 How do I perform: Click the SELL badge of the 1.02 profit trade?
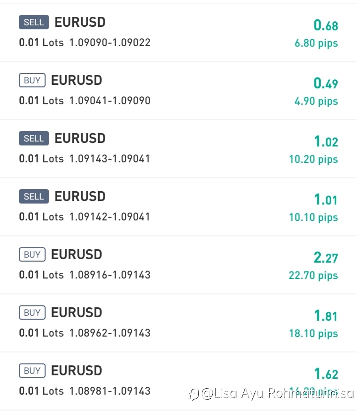pyautogui.click(x=34, y=138)
